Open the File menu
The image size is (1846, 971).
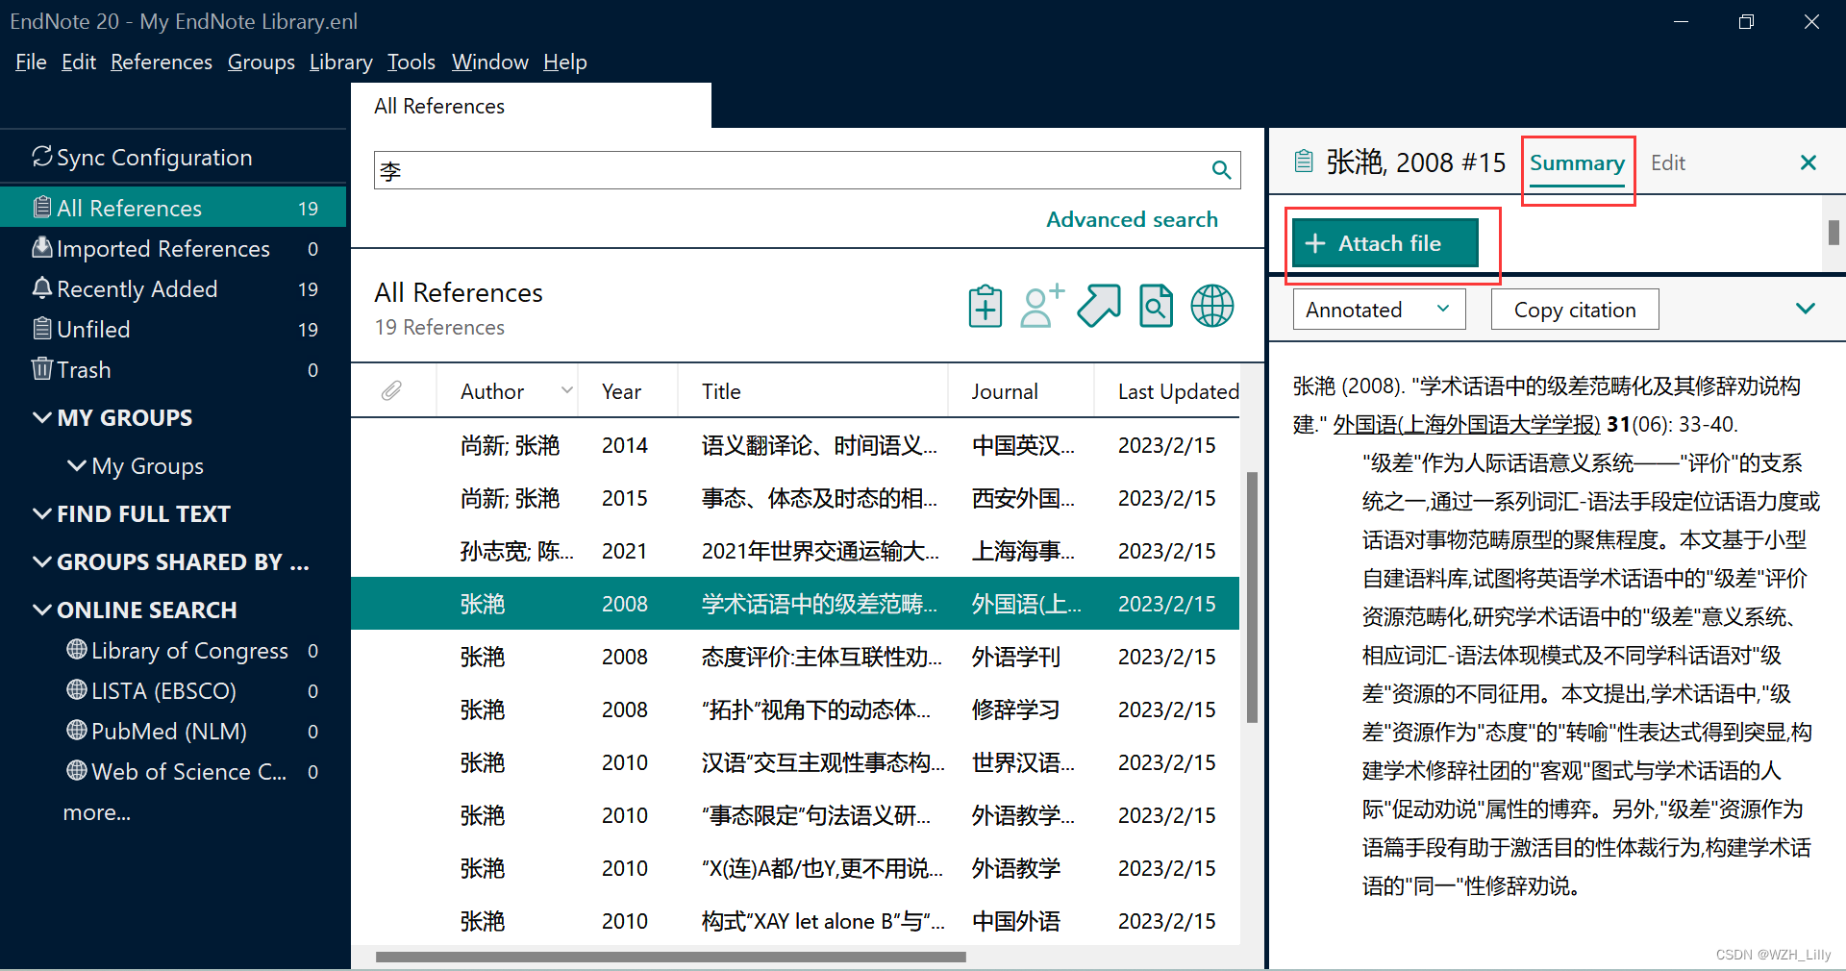31,62
